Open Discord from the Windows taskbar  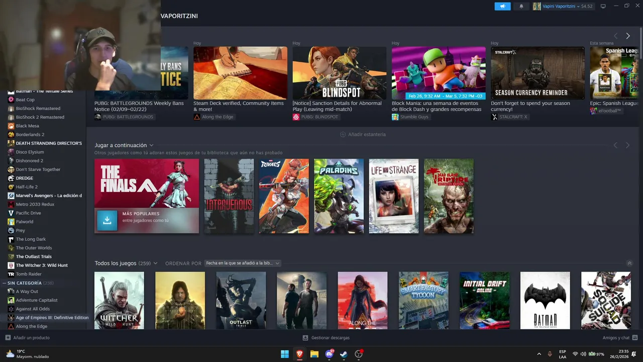tap(330, 354)
